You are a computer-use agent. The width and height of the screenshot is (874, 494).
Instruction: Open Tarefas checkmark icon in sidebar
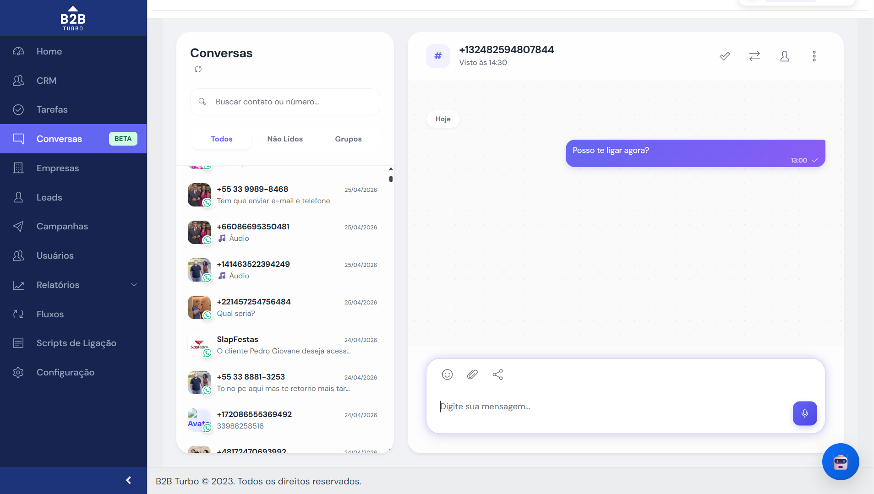tap(18, 109)
